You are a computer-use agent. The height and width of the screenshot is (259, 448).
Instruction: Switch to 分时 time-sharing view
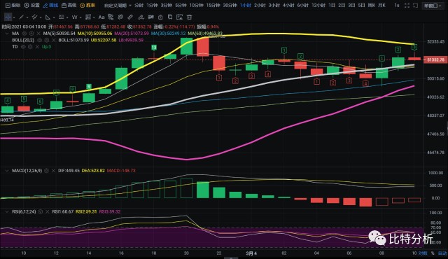coord(139,6)
